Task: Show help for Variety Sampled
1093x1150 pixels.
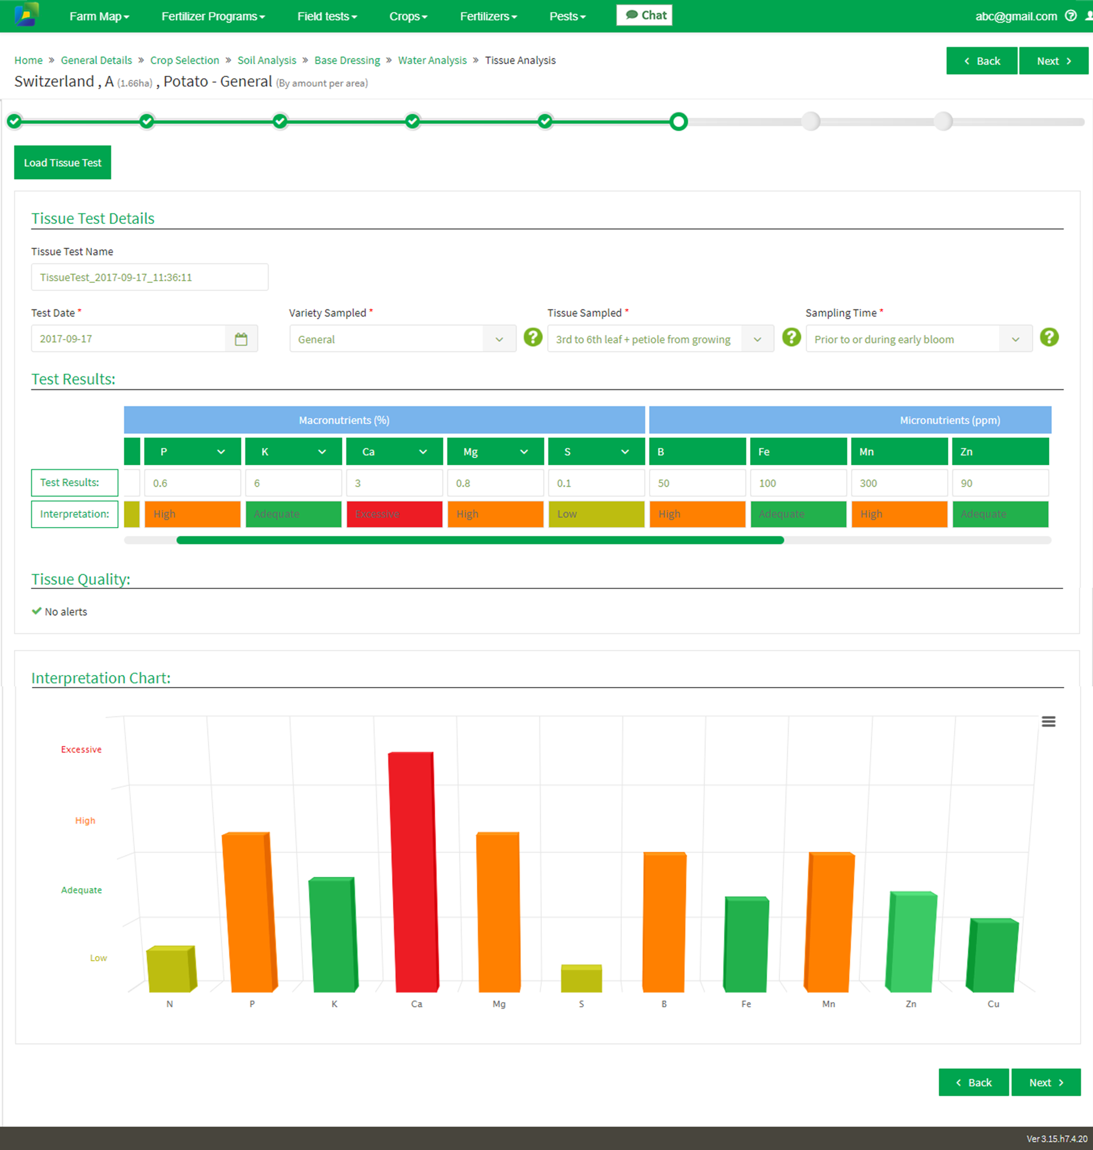Action: coord(532,337)
